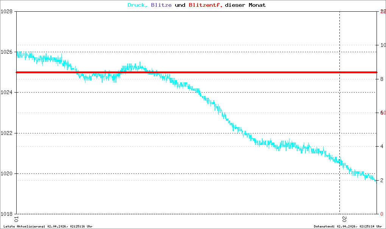Viewport: 386px width, 229px height.
Task: Click the right axis value 10
Action: 383,45
